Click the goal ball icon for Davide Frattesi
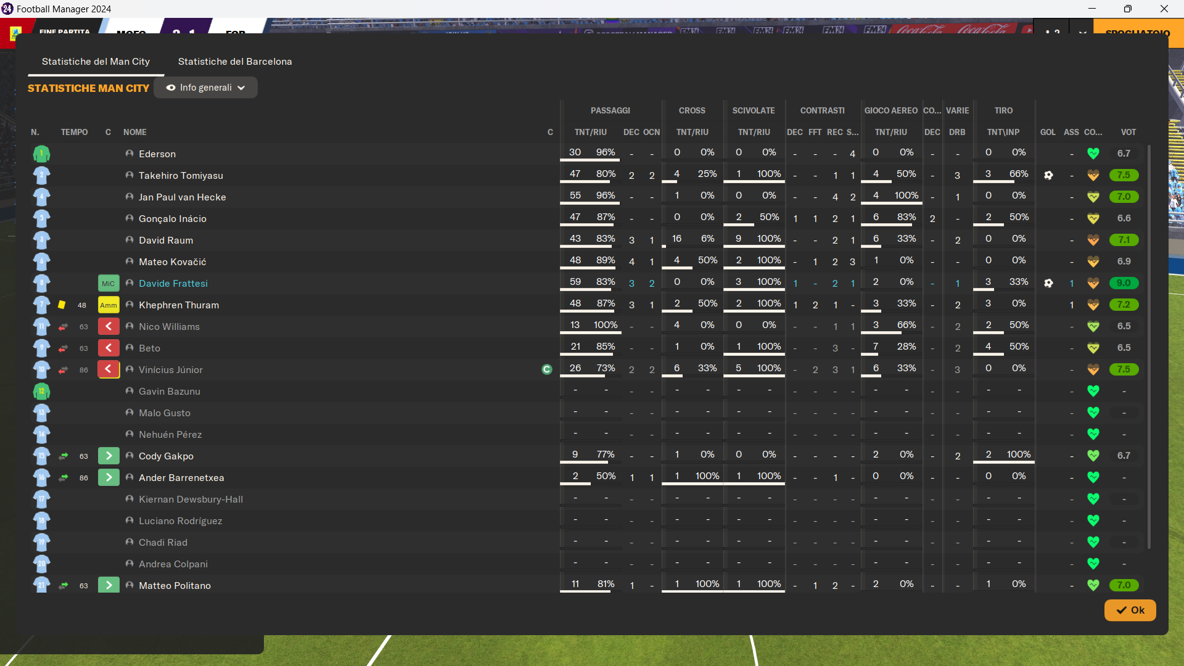The image size is (1184, 666). (x=1048, y=283)
